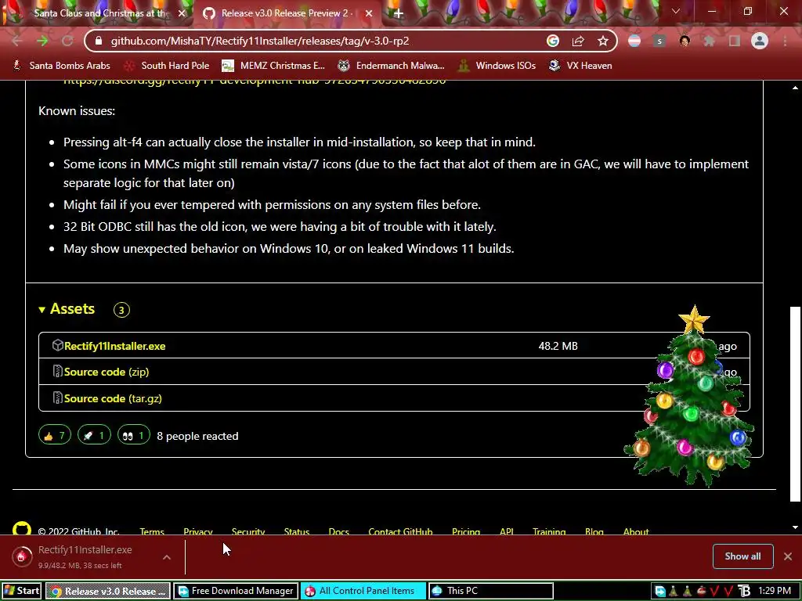This screenshot has height=601, width=802.
Task: Download Source code (zip)
Action: coord(107,372)
